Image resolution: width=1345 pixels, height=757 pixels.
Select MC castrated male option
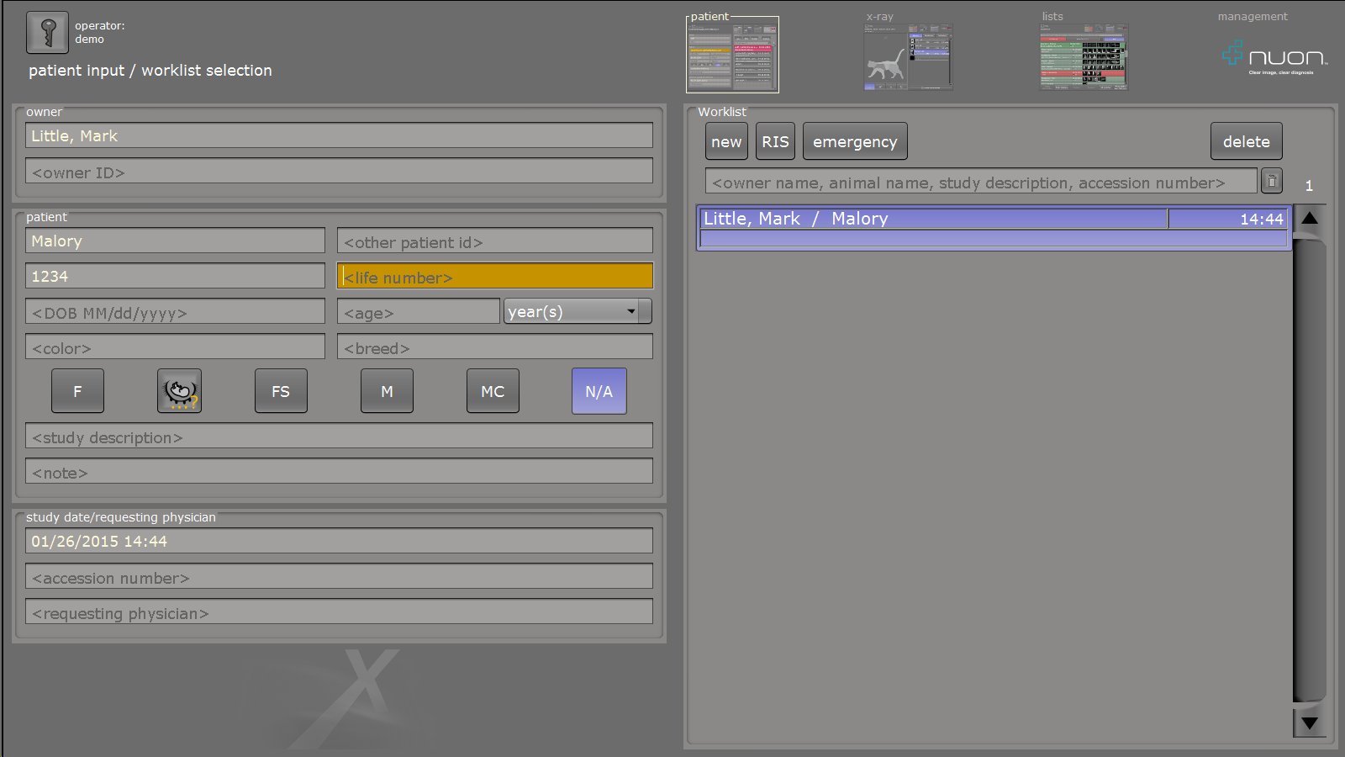point(493,391)
